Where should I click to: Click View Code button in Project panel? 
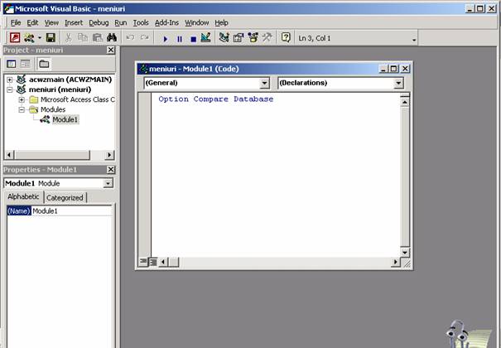[x=12, y=64]
